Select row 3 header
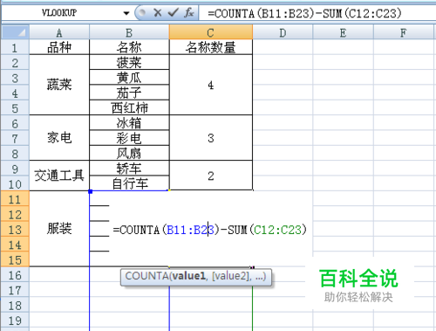 [x=15, y=78]
